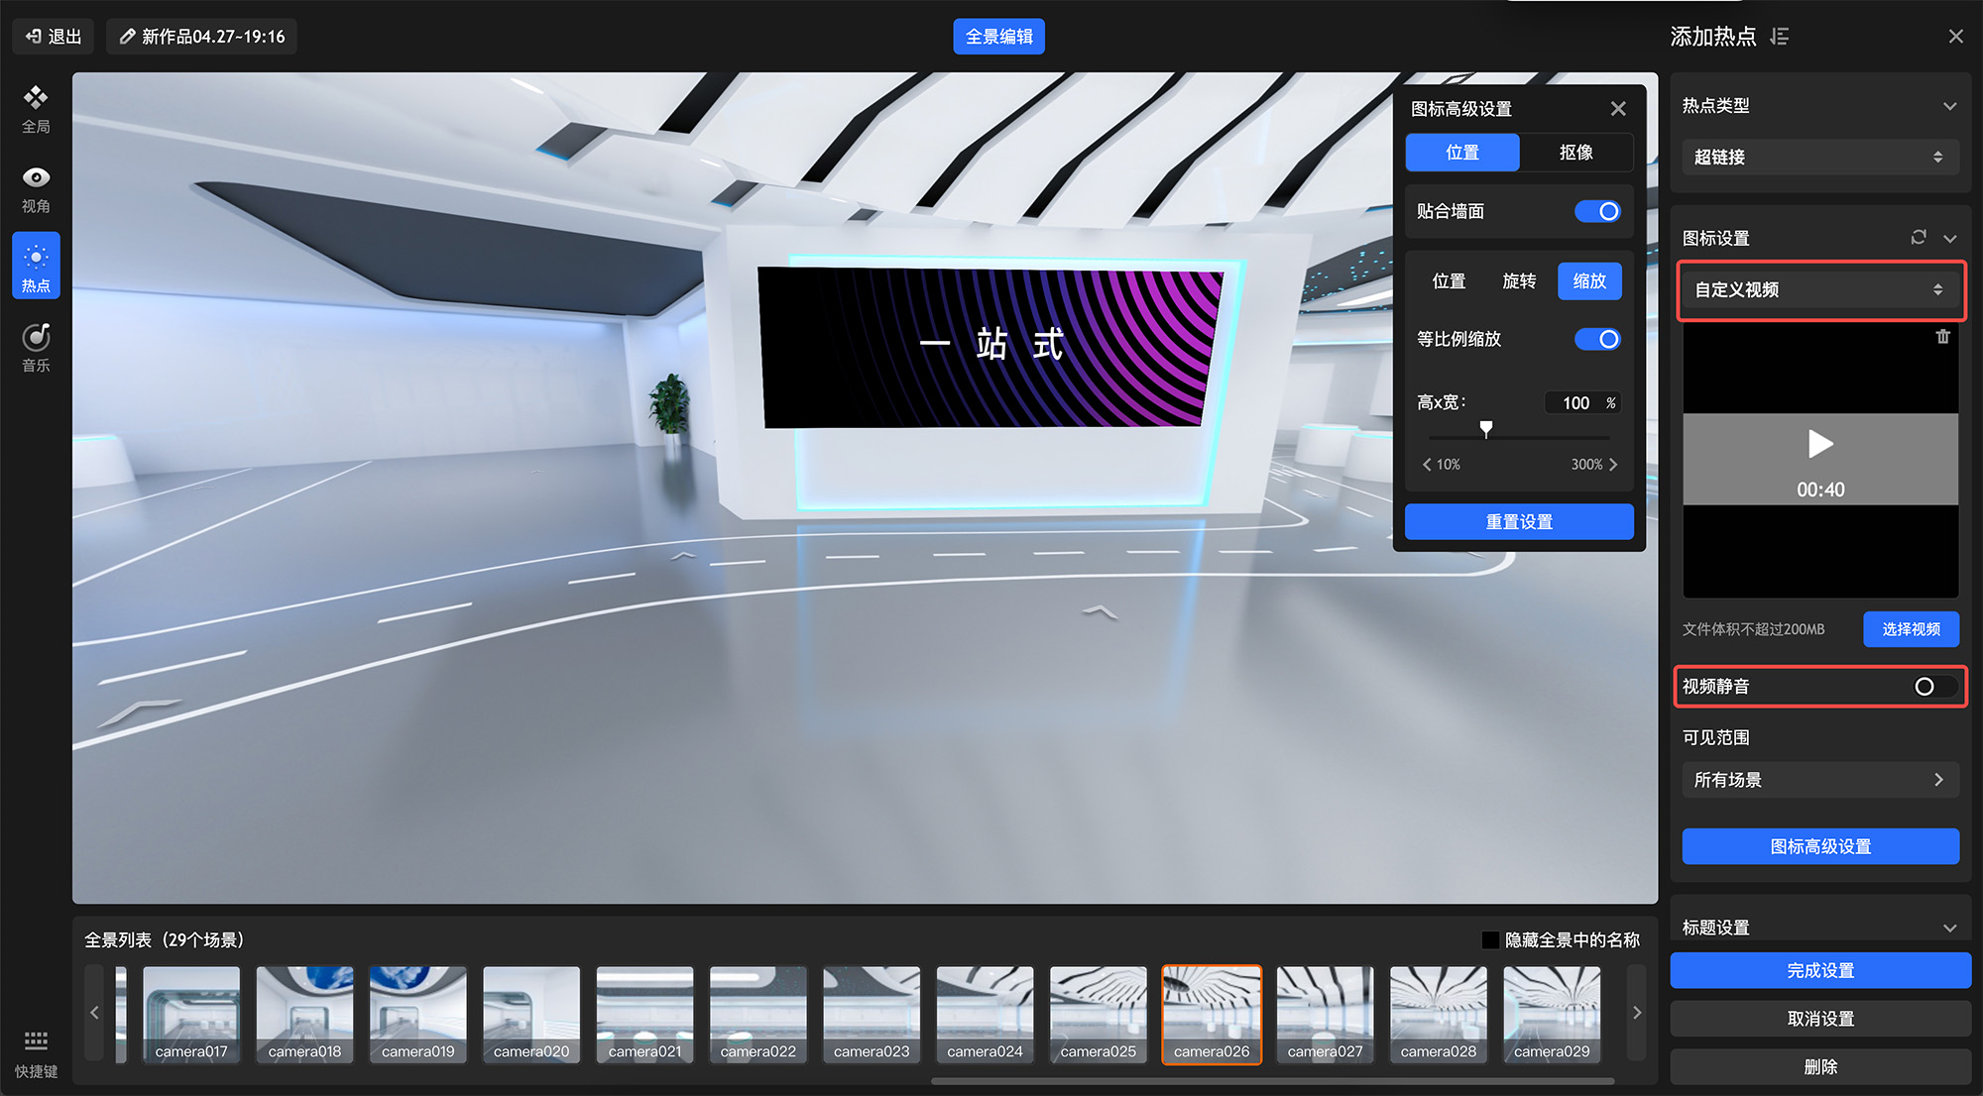
Task: Click the 选择视频 button
Action: click(x=1911, y=629)
